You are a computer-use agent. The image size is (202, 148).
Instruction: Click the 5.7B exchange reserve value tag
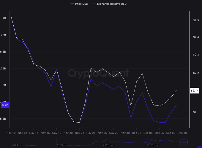point(5,105)
